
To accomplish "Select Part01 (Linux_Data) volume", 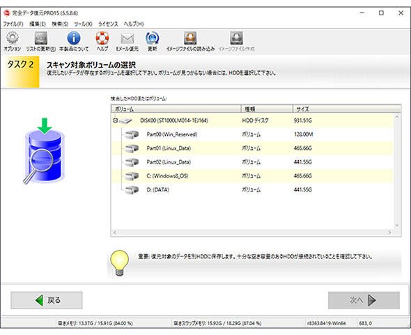I will coord(252,148).
